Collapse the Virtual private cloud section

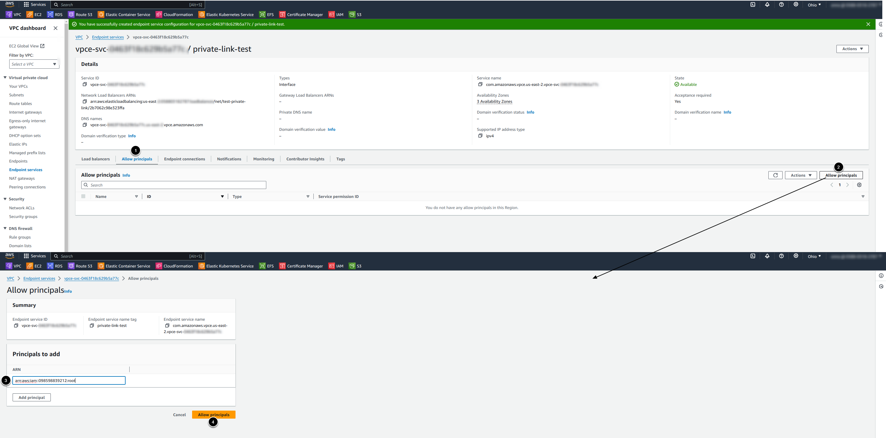click(x=5, y=78)
